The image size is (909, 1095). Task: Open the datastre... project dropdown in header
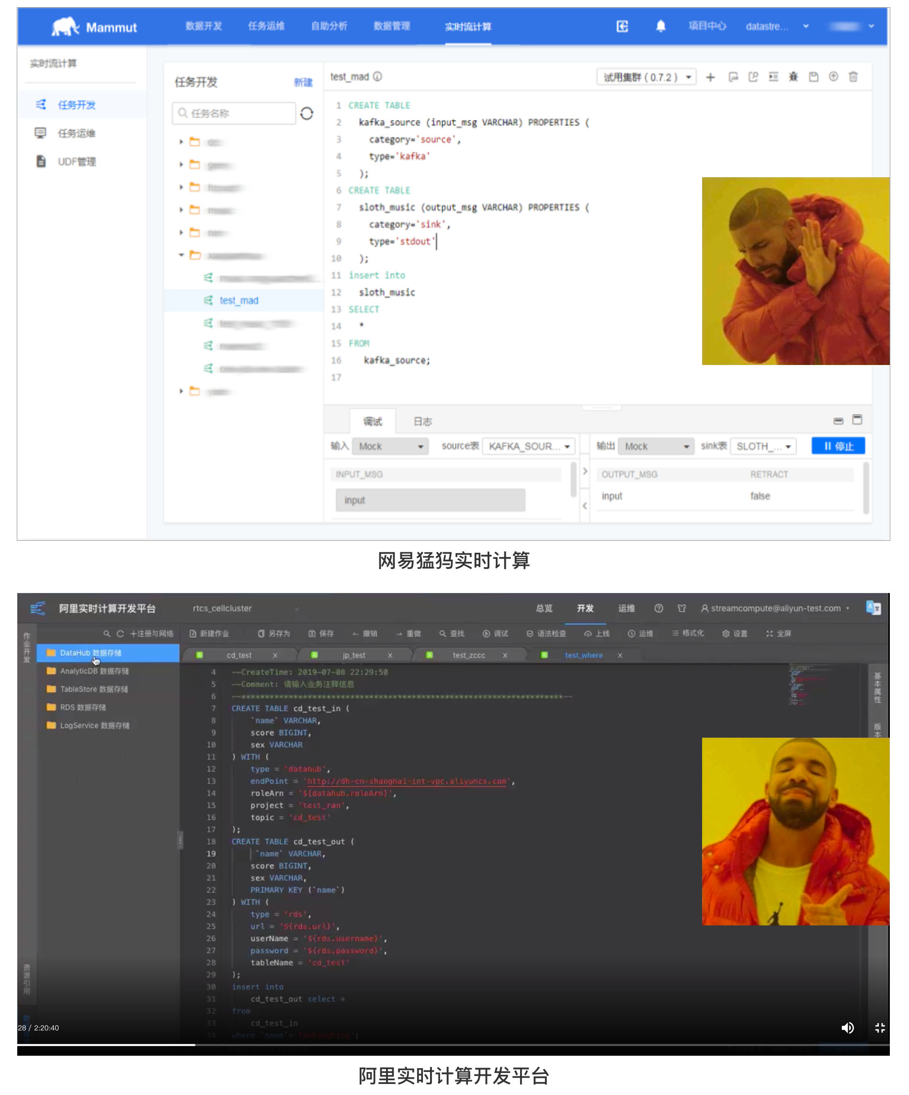click(x=777, y=26)
